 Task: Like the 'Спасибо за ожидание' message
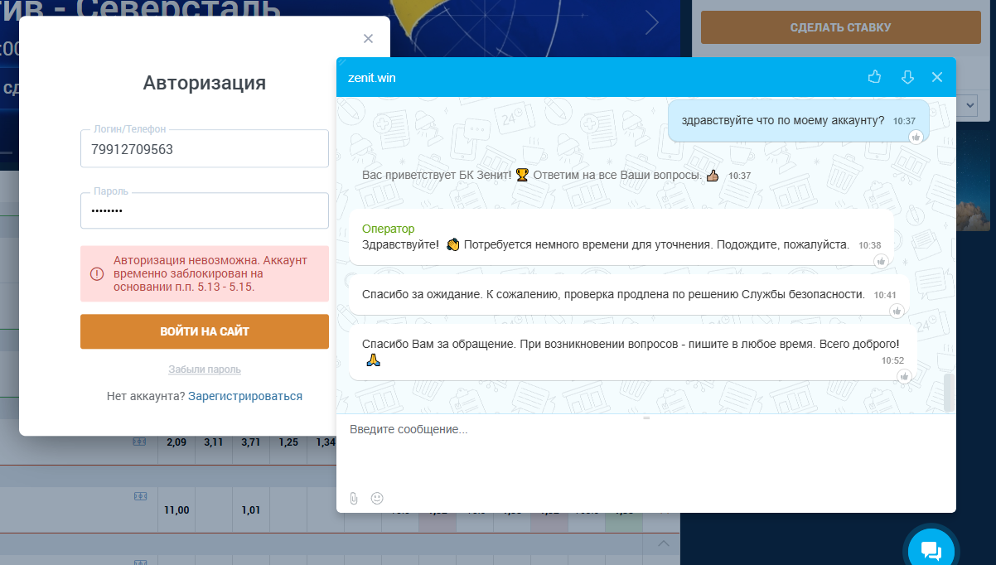pyautogui.click(x=896, y=311)
